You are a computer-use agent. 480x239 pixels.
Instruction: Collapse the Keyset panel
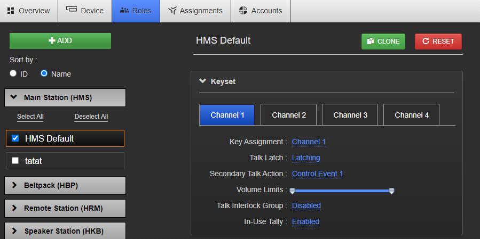202,81
